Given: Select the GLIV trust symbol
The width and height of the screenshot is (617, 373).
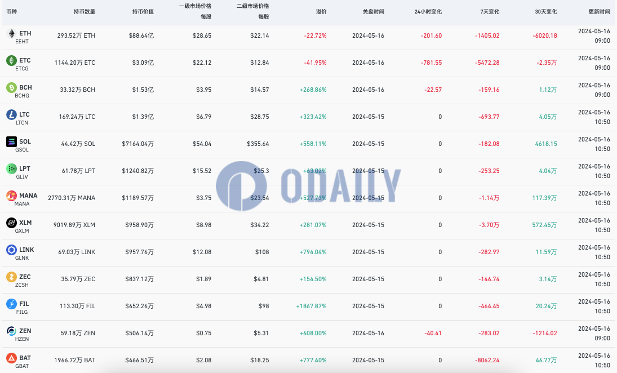Looking at the screenshot, I should (x=21, y=177).
